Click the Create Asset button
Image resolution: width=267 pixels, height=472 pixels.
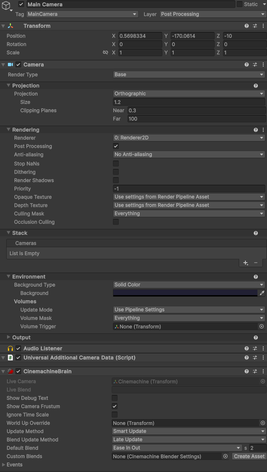click(x=249, y=456)
